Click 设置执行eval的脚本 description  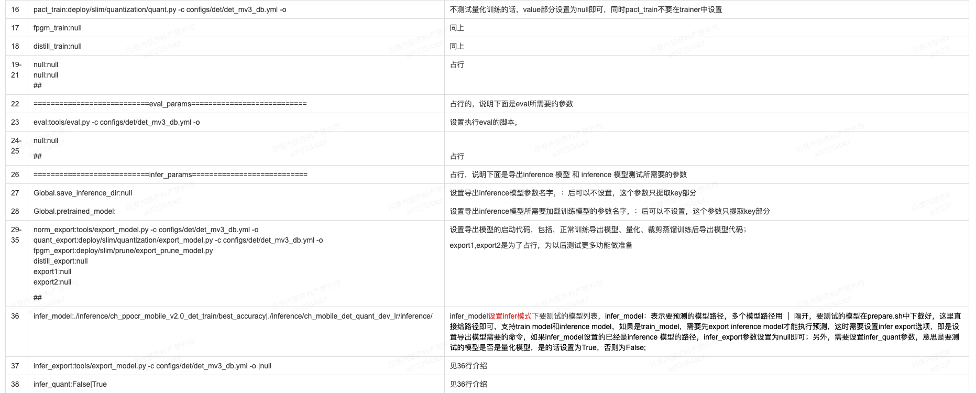(484, 122)
